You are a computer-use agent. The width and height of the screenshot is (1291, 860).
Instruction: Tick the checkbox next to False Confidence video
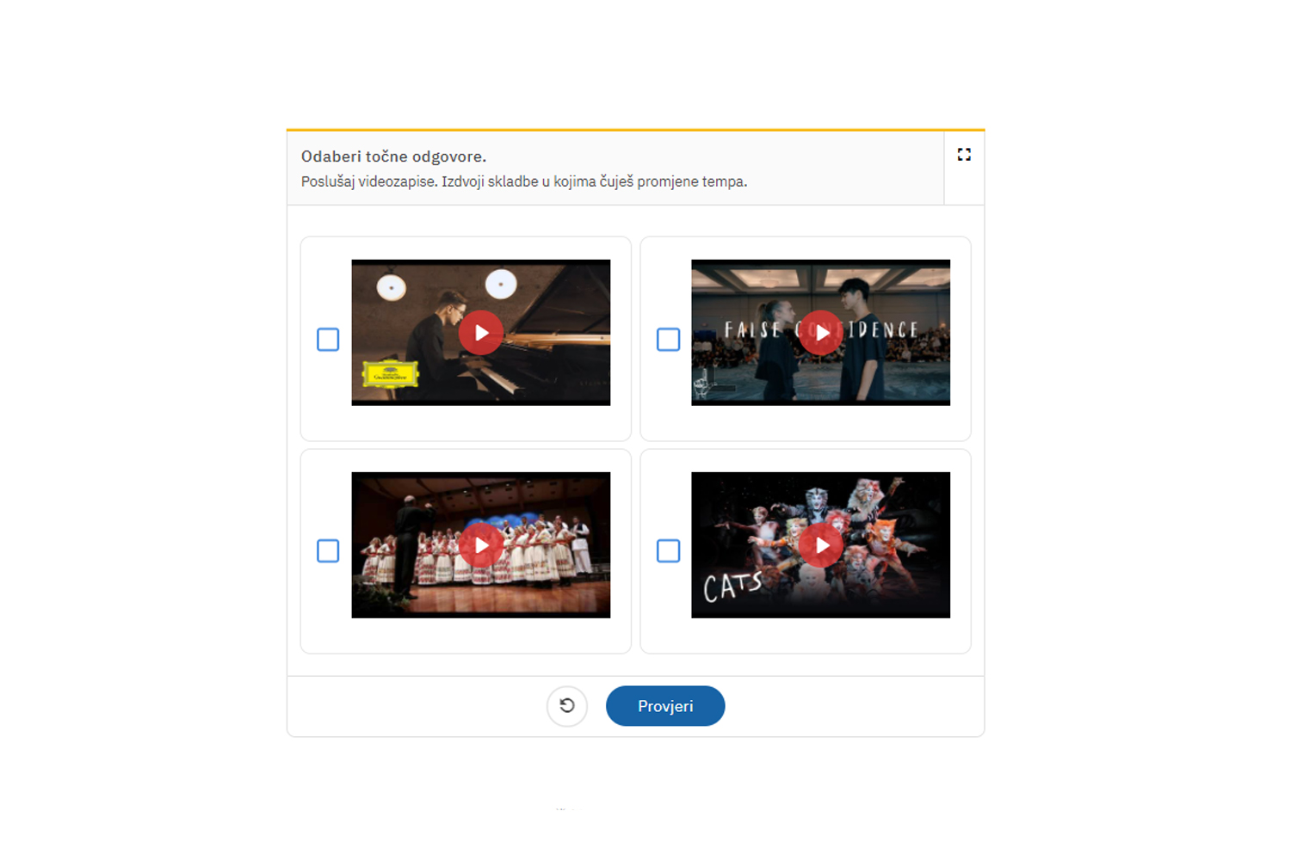669,339
